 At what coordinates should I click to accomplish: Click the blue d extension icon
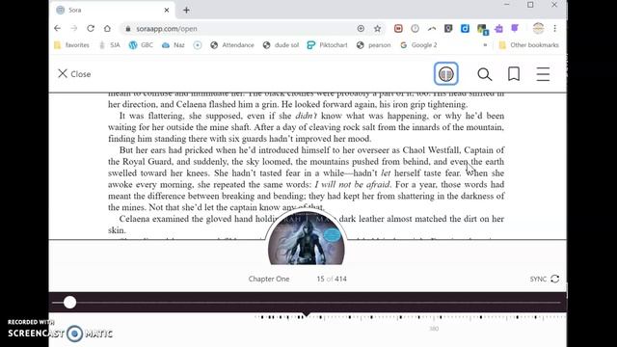(465, 28)
